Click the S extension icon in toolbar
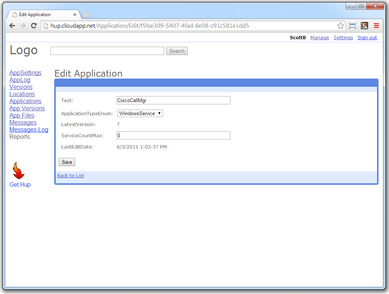Viewport: 389px width, 294px height. pos(364,26)
